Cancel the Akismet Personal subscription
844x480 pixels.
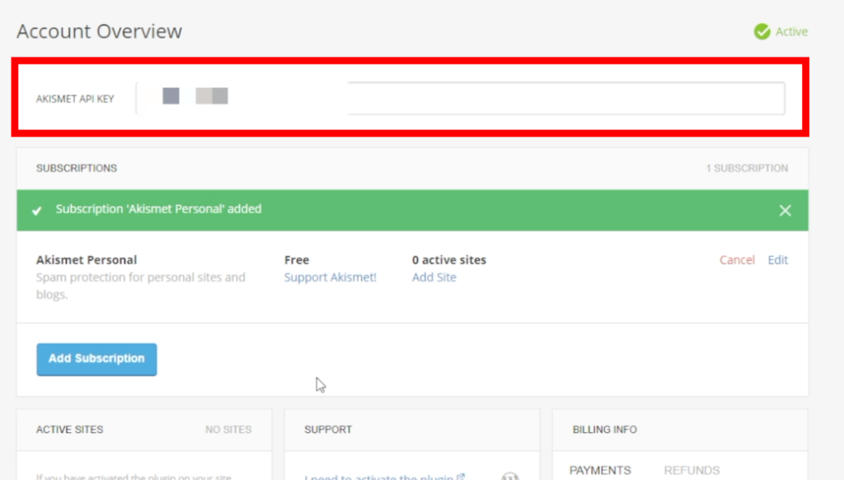737,260
